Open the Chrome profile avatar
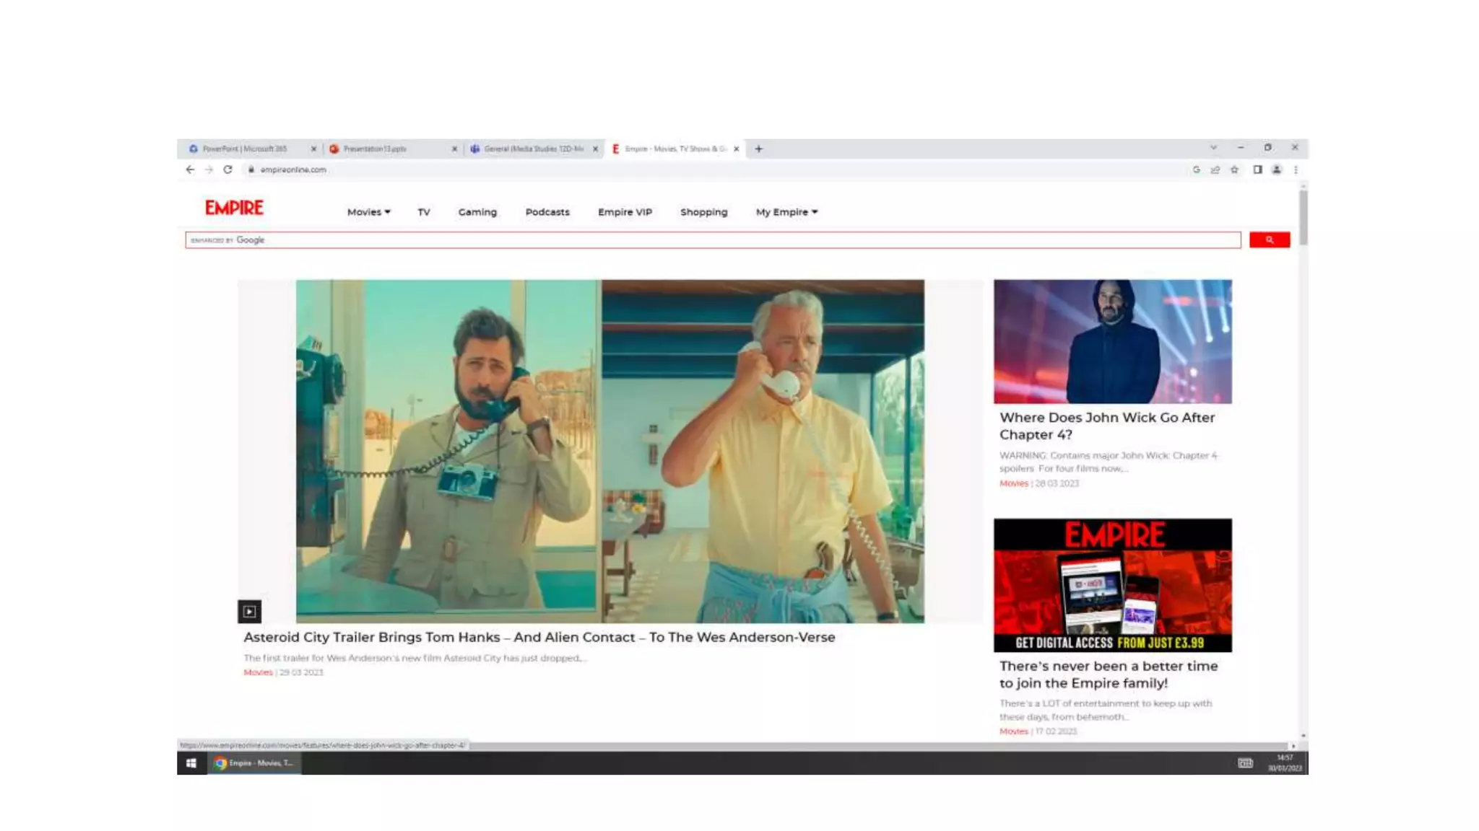The width and height of the screenshot is (1479, 831). (1276, 170)
